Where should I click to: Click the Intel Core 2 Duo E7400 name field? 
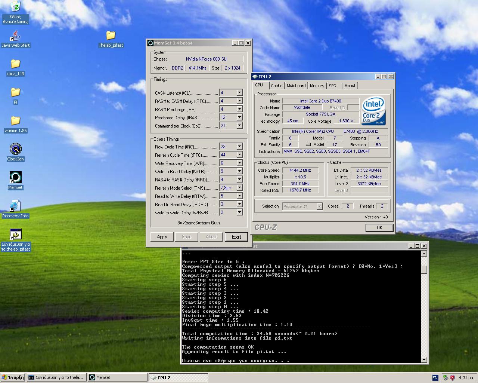pyautogui.click(x=320, y=101)
